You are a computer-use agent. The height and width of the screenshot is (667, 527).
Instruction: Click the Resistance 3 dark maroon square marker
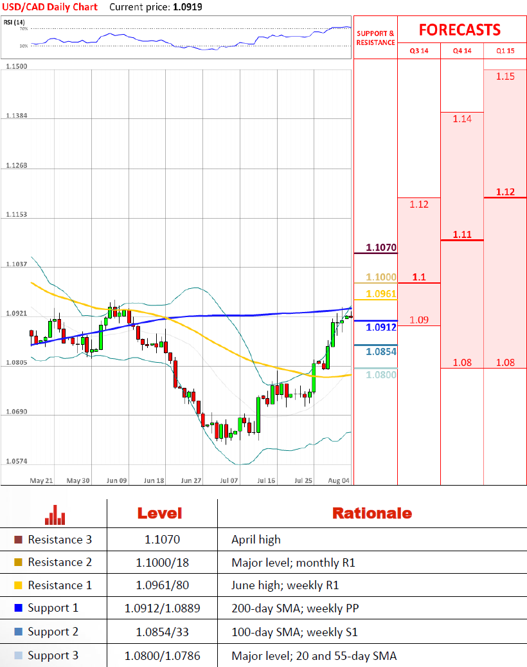click(18, 540)
